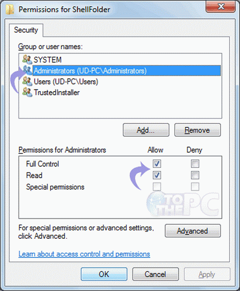Click the Administrators group icon
The width and height of the screenshot is (240, 291).
pos(27,70)
